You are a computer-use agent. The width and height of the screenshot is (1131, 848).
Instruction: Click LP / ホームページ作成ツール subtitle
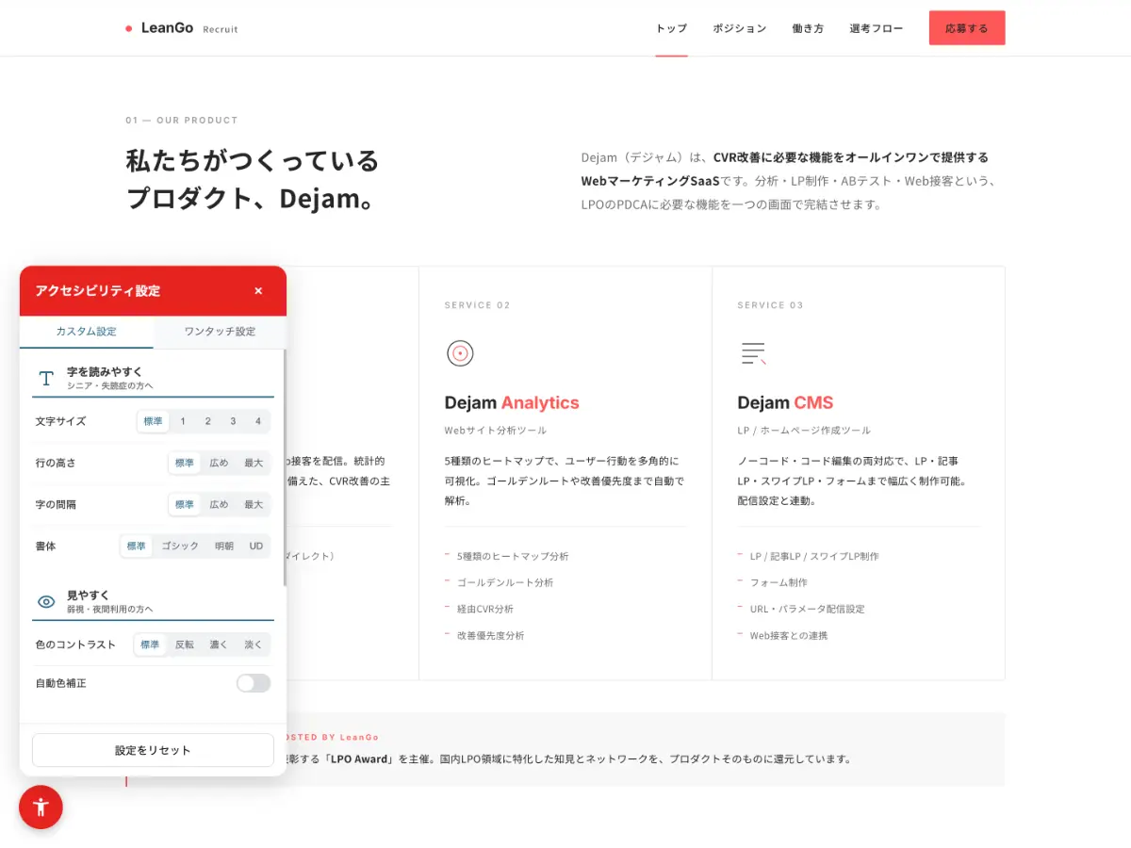pos(804,430)
